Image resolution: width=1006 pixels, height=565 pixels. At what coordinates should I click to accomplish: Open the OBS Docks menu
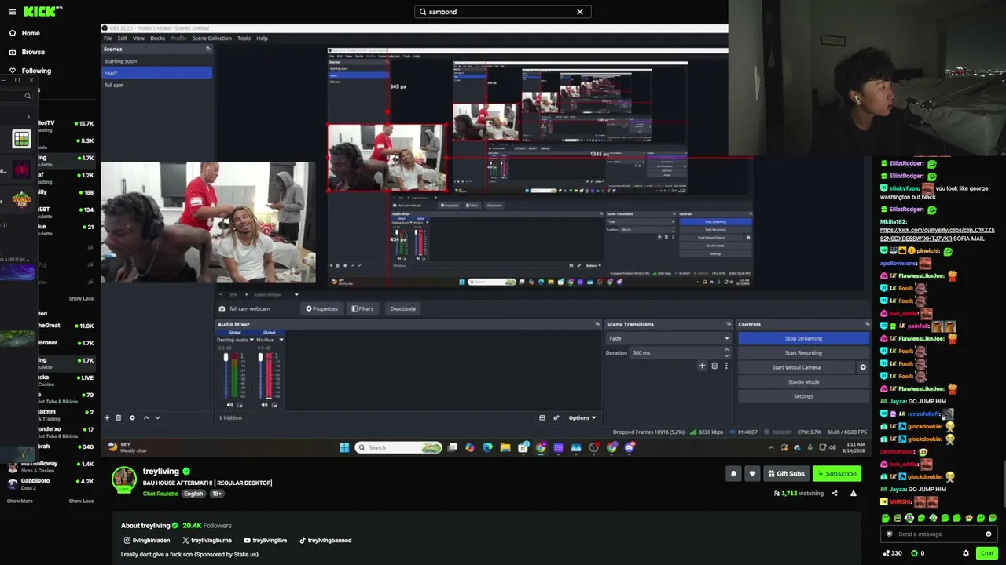(157, 38)
